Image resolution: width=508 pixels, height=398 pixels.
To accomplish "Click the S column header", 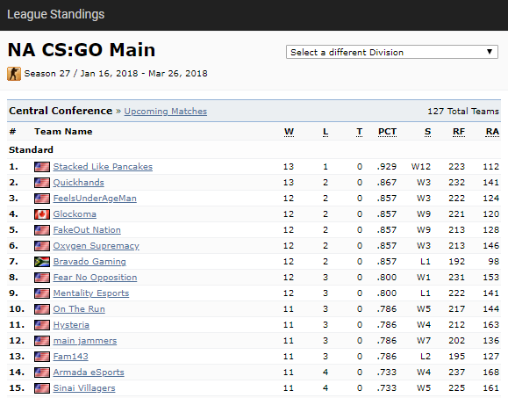I will [x=427, y=132].
